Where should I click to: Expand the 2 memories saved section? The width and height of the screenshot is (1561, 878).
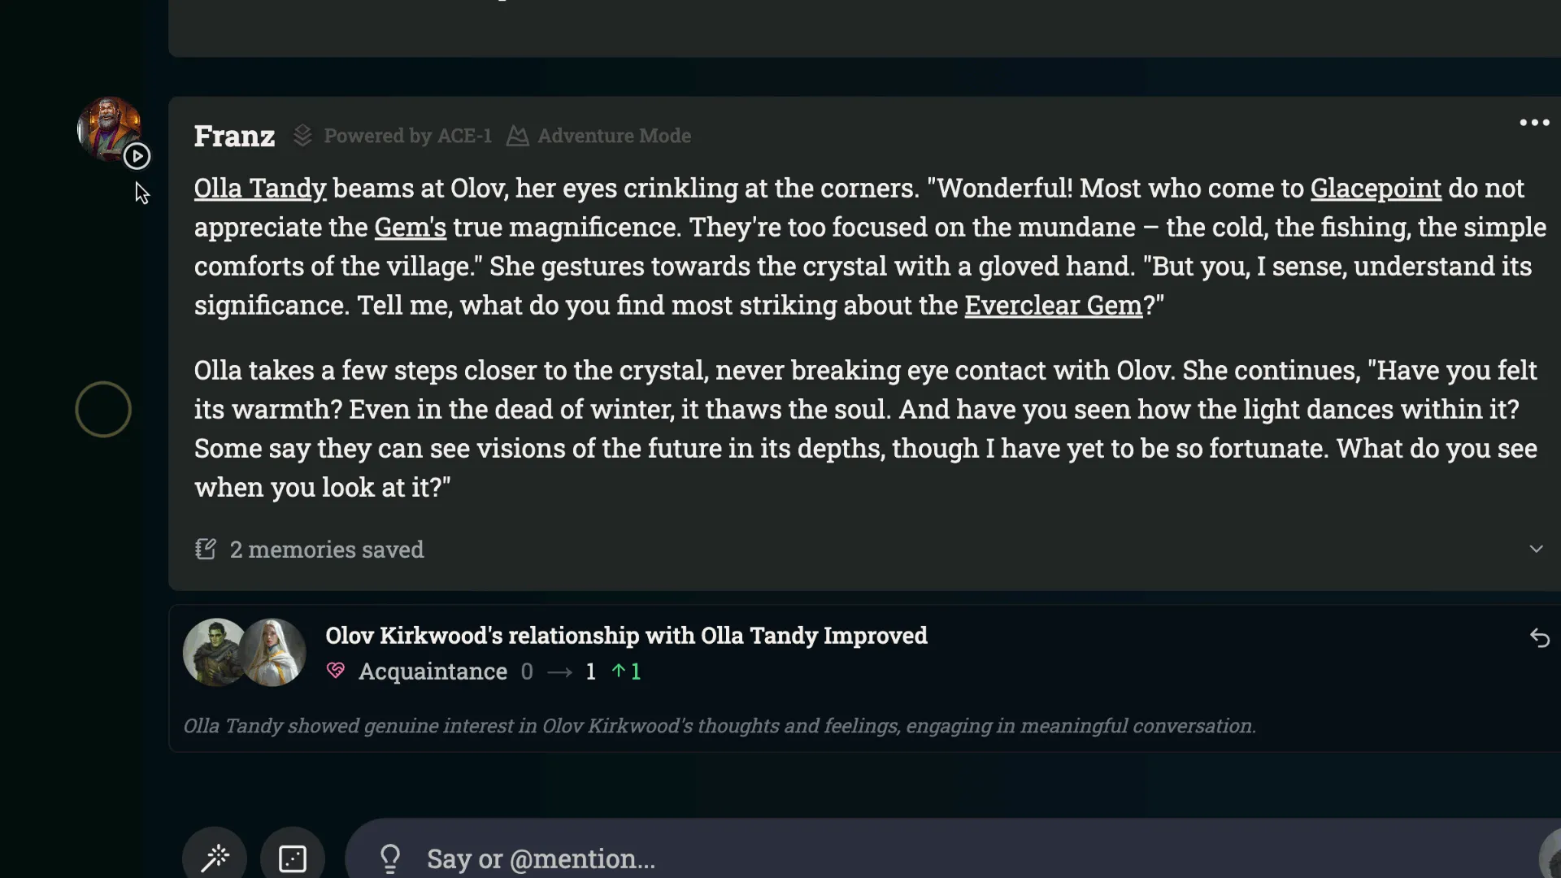[x=1536, y=550]
